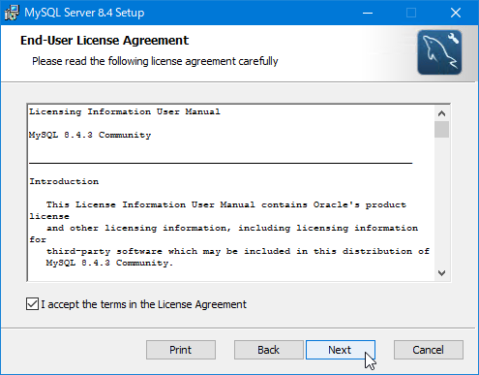Click the "Introduction" heading in the license text
Viewport: 479px width, 375px height.
64,181
